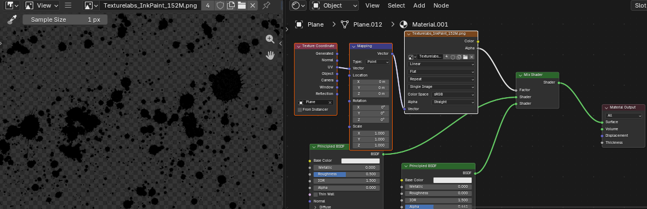The width and height of the screenshot is (647, 209).
Task: Open the node editor View menu
Action: (372, 5)
